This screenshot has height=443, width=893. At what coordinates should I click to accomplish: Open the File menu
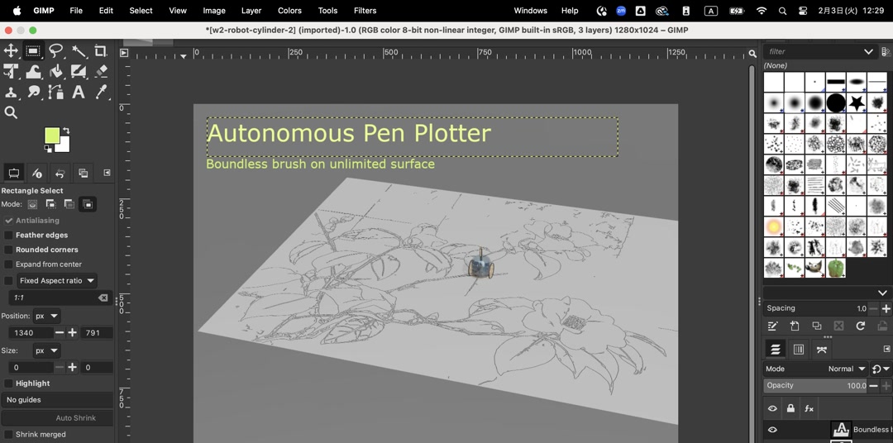tap(76, 10)
